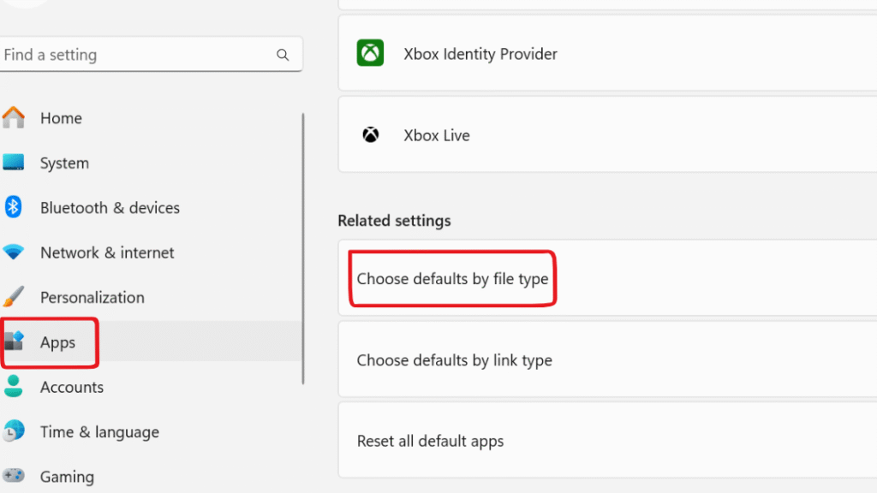Image resolution: width=877 pixels, height=493 pixels.
Task: Click the Personalization paintbrush icon
Action: pyautogui.click(x=14, y=296)
